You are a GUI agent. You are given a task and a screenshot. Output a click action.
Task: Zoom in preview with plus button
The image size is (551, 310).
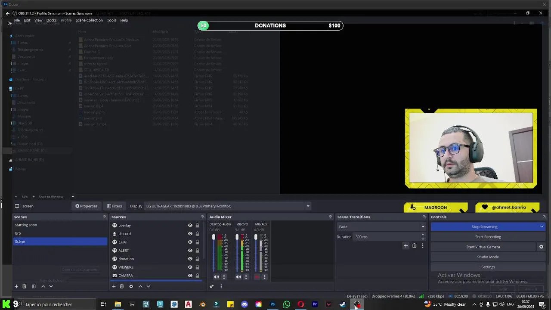pos(34,197)
